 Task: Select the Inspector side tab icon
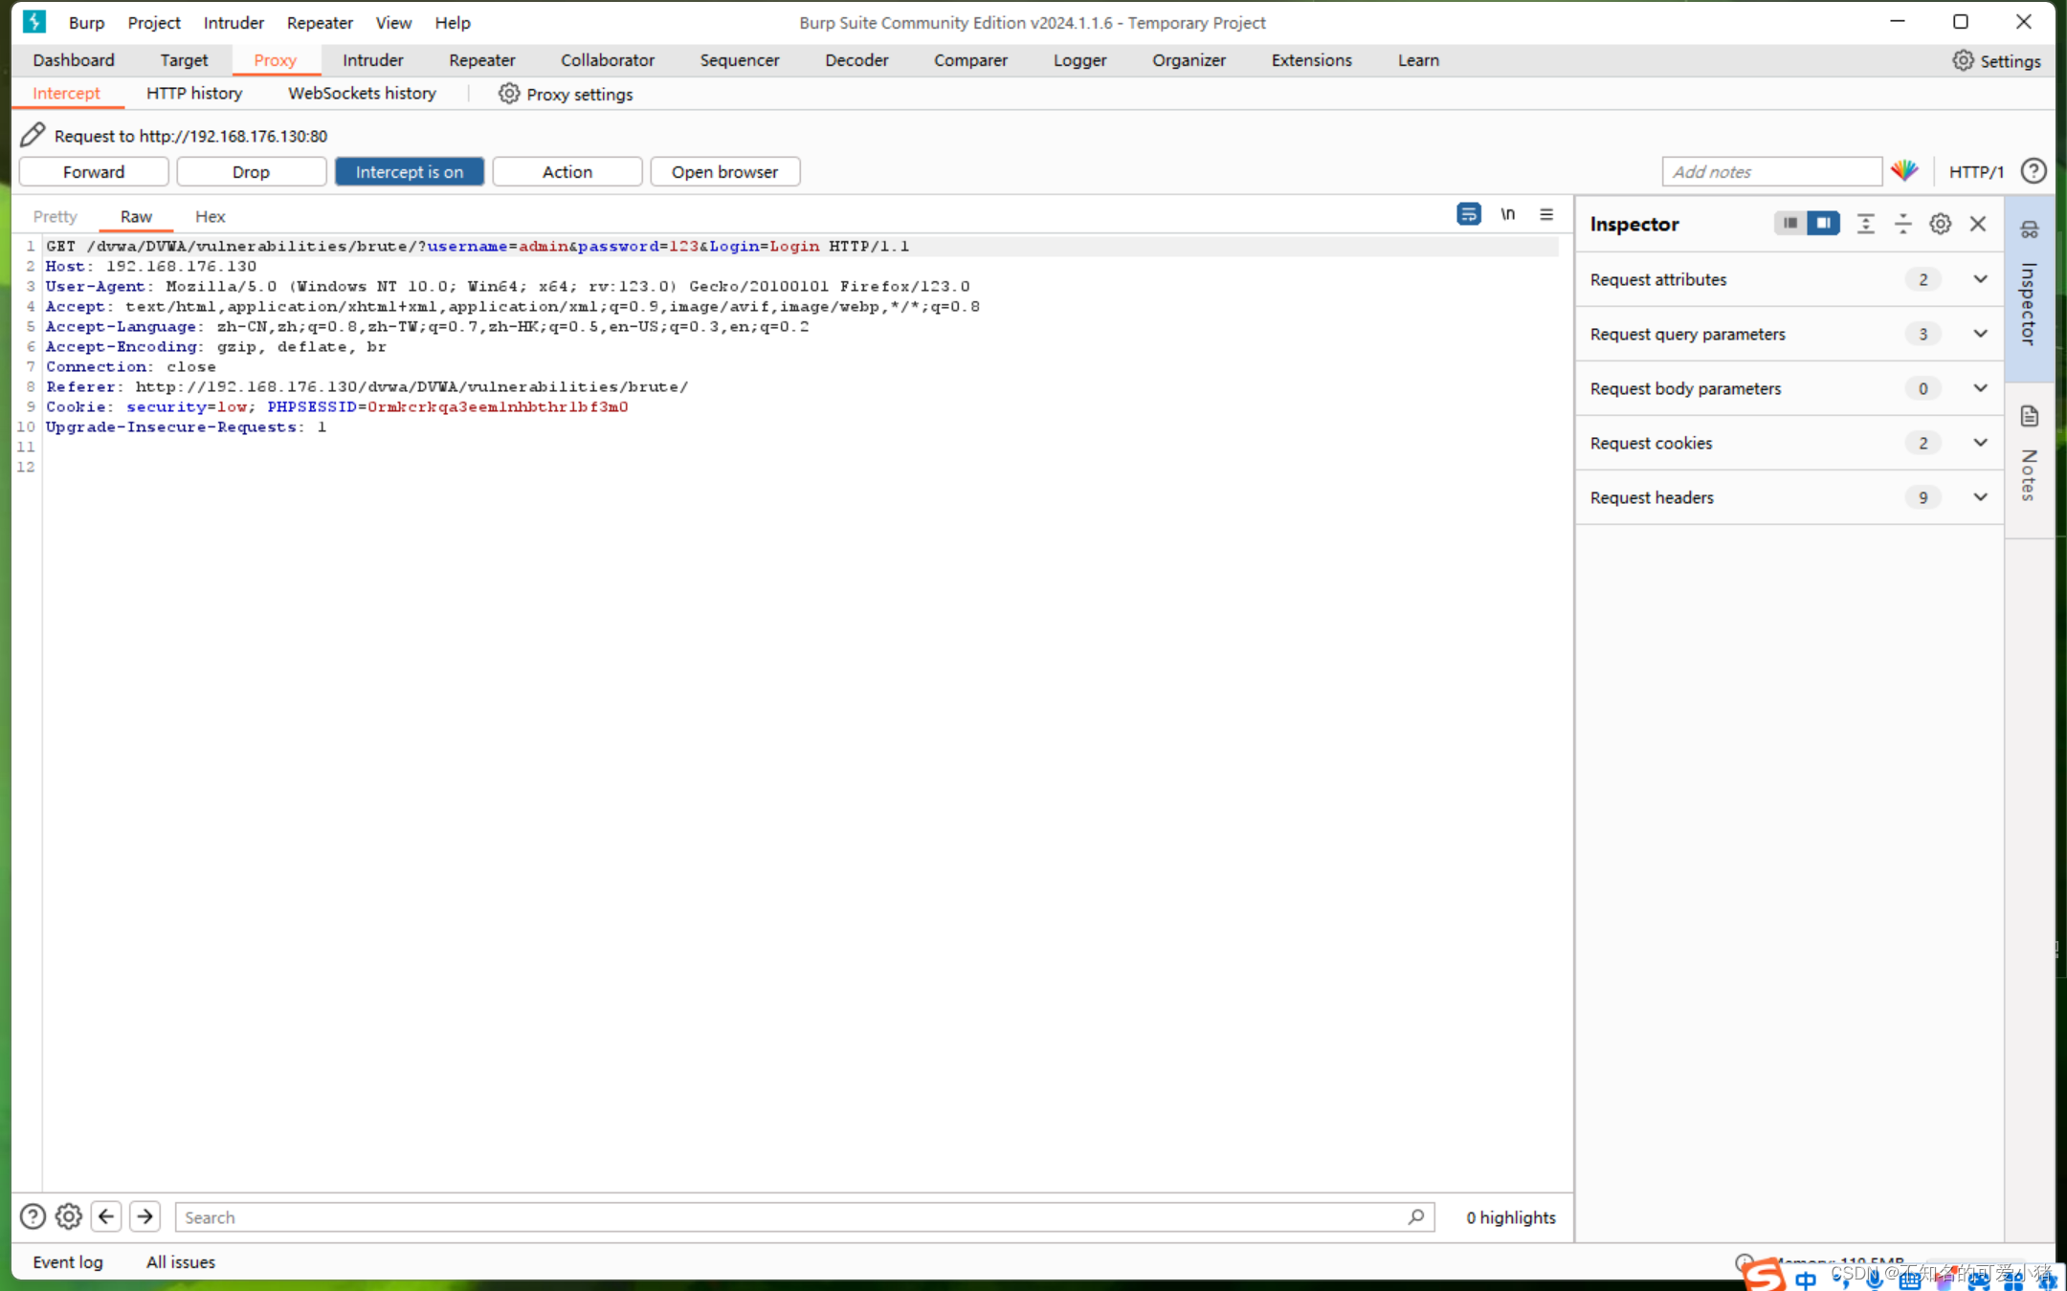(x=2030, y=230)
